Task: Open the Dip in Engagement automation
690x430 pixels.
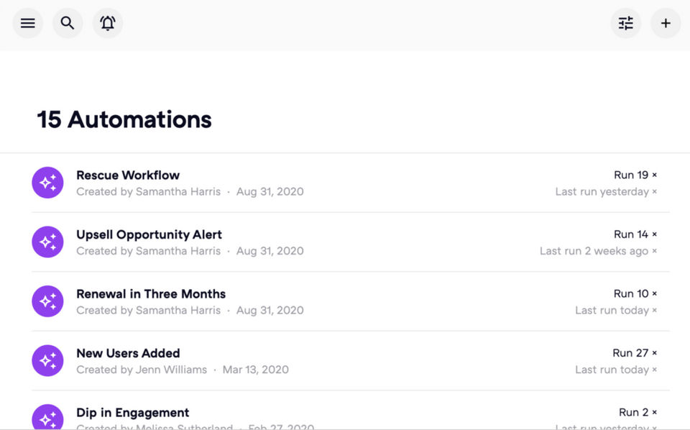Action: (133, 413)
